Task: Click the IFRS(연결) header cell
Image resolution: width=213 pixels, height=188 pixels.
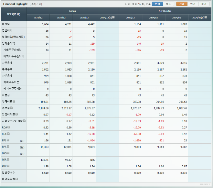Action: (14, 14)
